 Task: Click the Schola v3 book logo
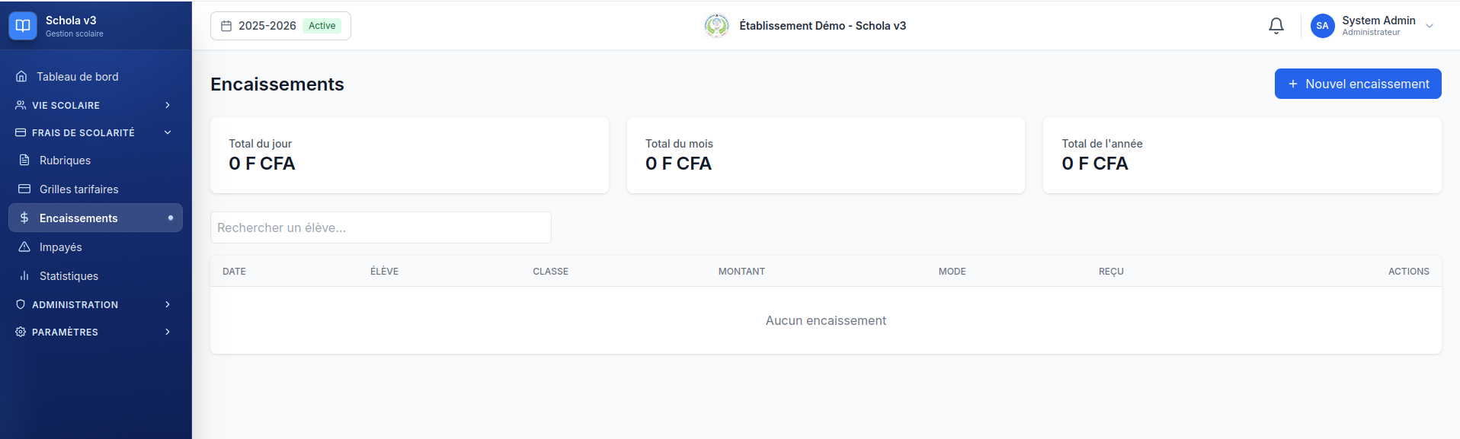tap(23, 26)
